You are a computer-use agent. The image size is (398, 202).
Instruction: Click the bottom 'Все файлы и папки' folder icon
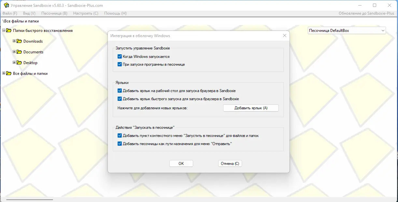coord(9,74)
